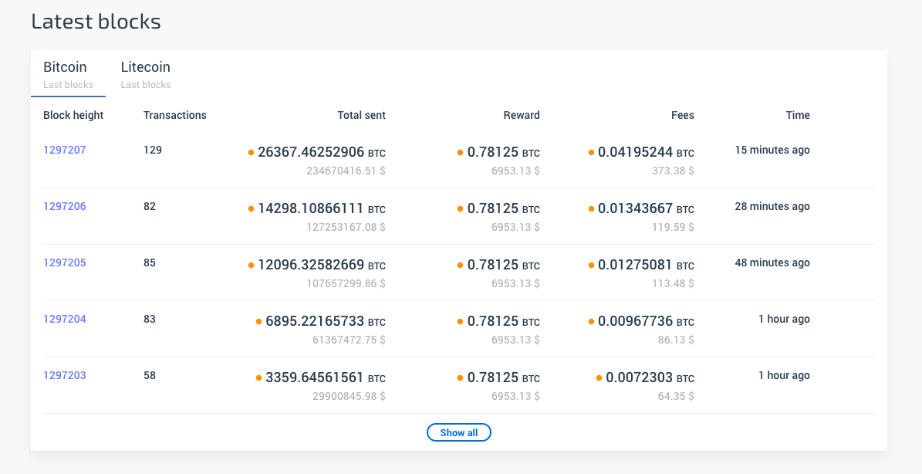Click the Fees column header
The image size is (922, 474).
683,115
